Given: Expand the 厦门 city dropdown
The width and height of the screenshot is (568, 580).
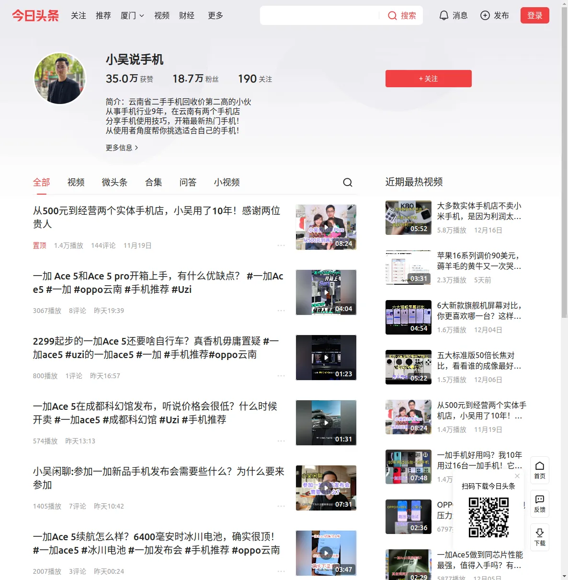Looking at the screenshot, I should coord(132,15).
